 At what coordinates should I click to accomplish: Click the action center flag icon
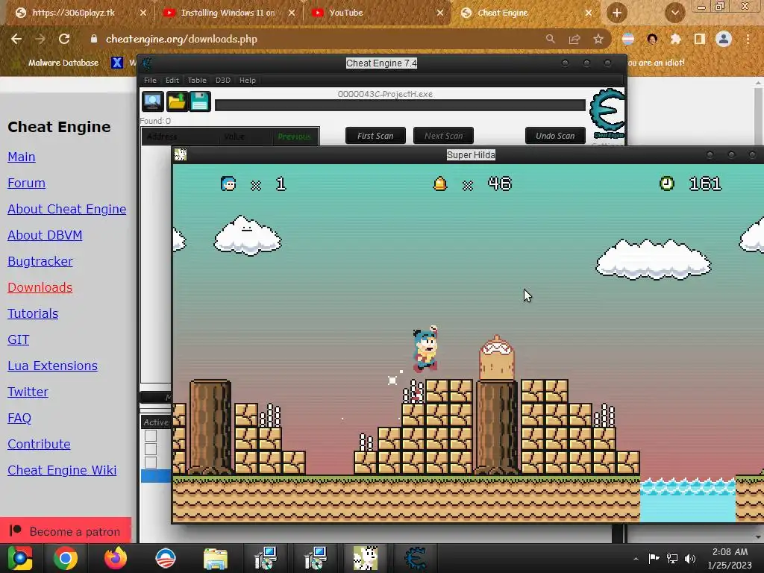click(x=654, y=559)
